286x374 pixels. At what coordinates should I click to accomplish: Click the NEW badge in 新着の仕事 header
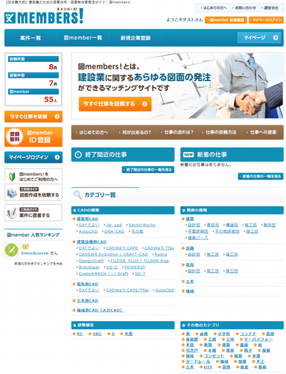(x=188, y=155)
